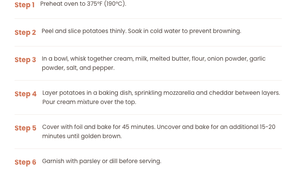
Task: Select the Step 5 heading label
Action: pos(25,128)
